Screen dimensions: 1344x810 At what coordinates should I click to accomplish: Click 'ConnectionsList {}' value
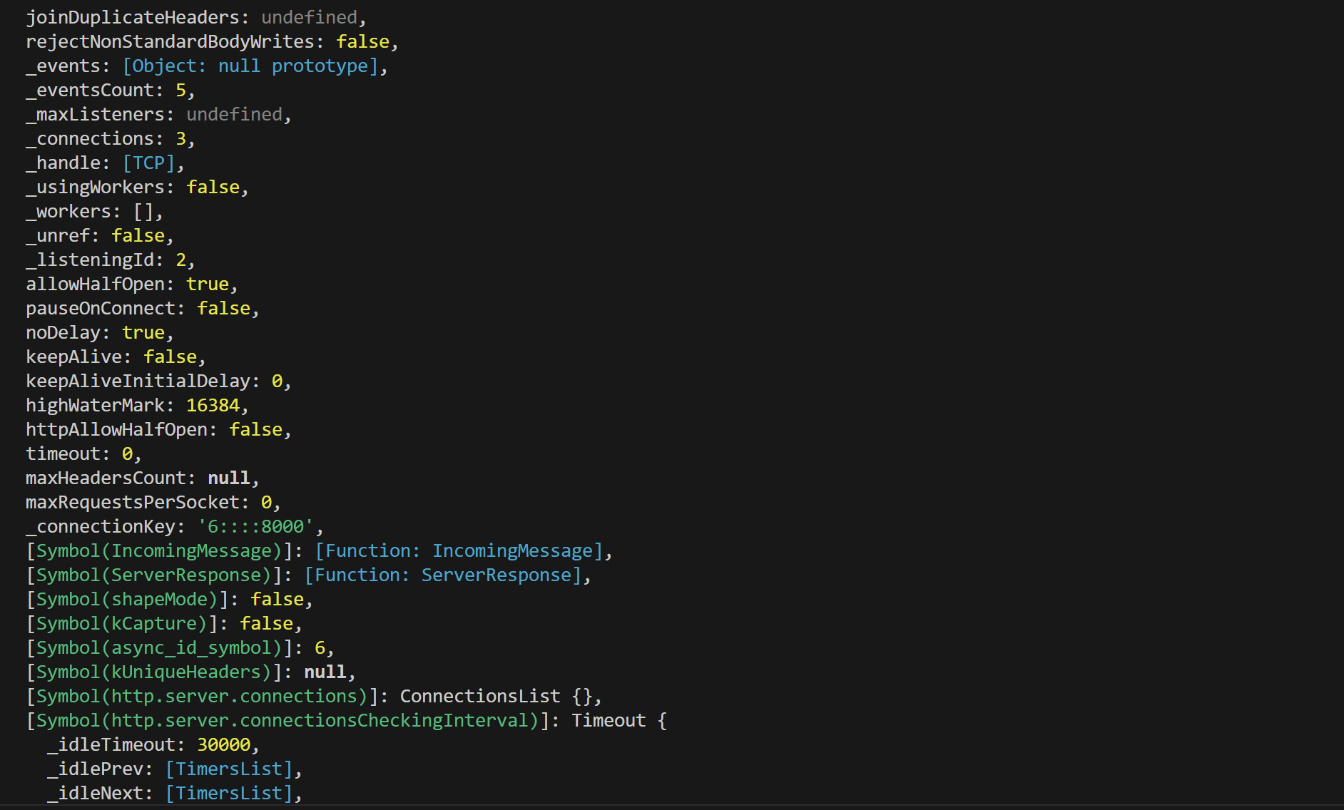497,697
